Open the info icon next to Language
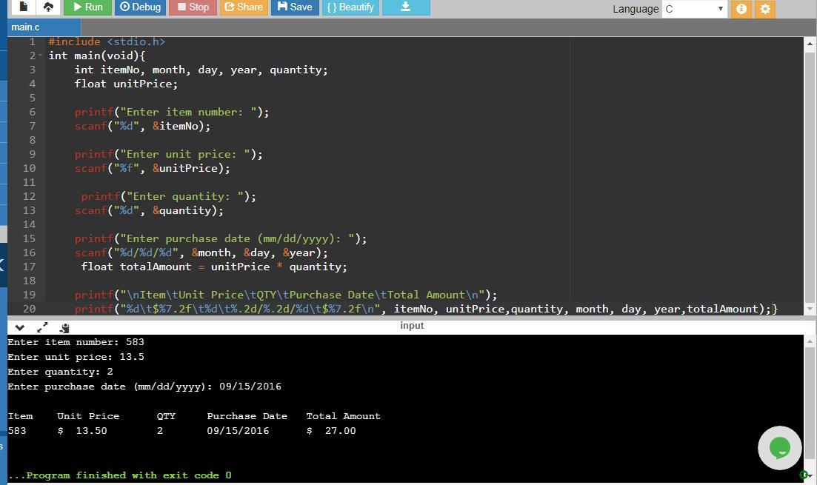Image resolution: width=817 pixels, height=485 pixels. 741,9
